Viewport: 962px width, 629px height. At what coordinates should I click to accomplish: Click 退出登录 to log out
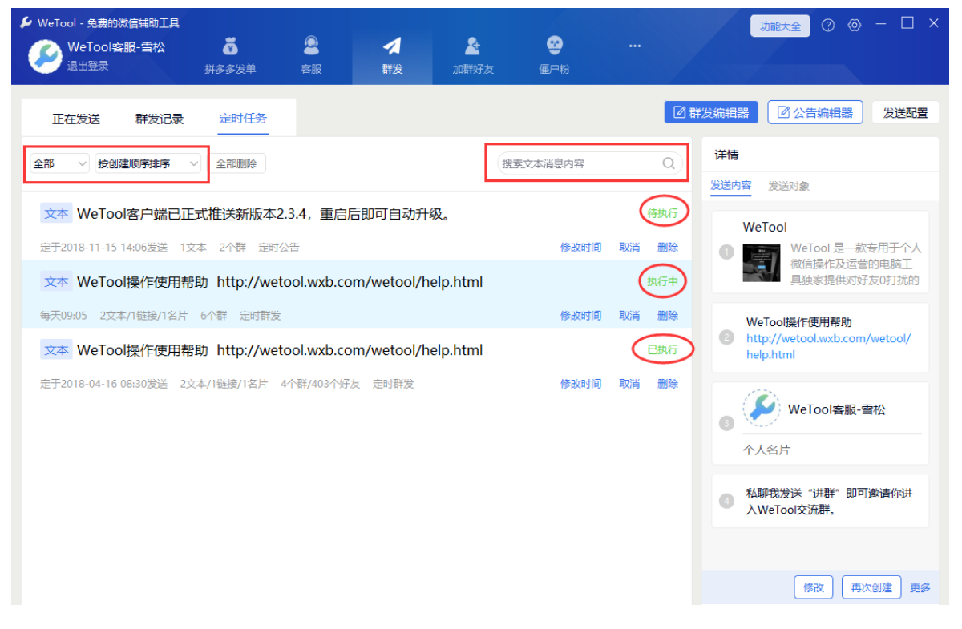tap(87, 66)
